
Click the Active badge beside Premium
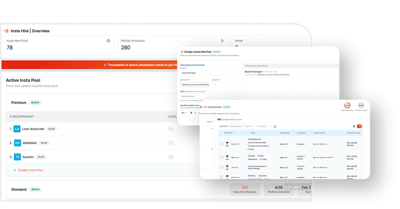(35, 103)
